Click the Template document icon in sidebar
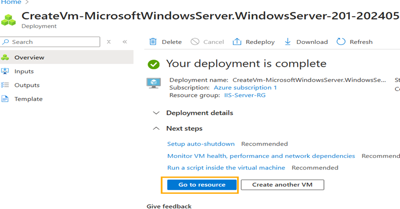The image size is (400, 209). coord(5,99)
